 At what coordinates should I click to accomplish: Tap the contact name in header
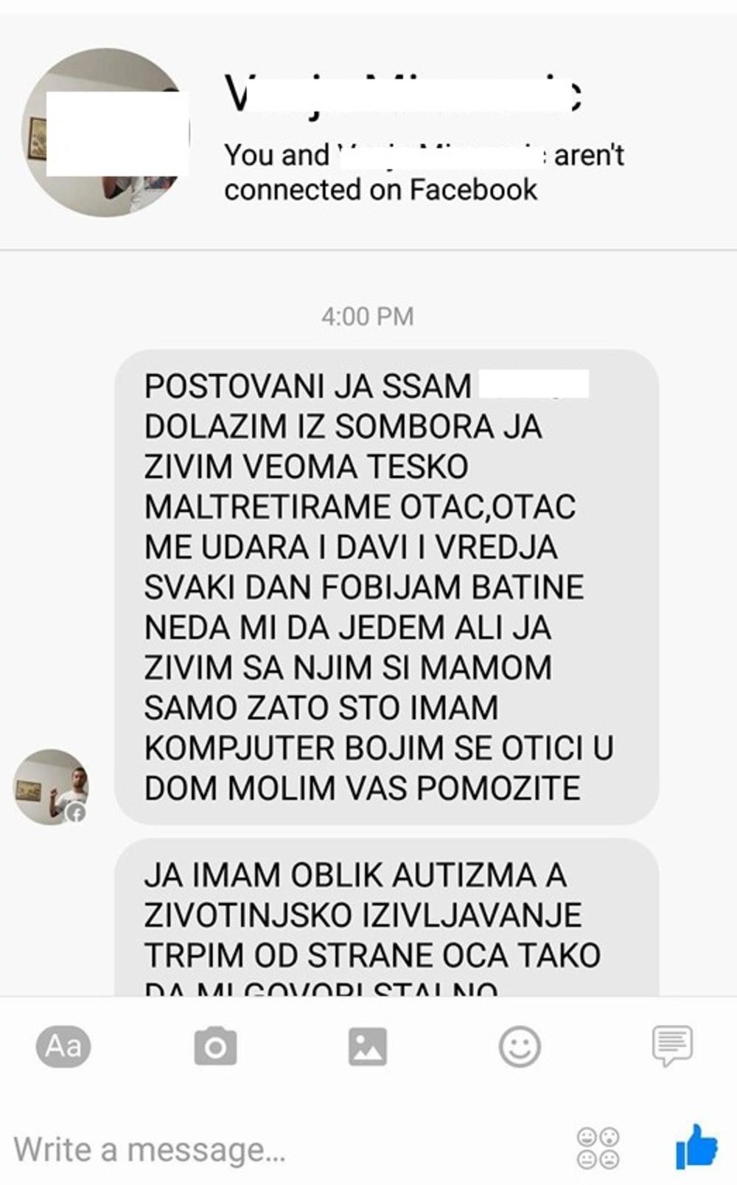pyautogui.click(x=403, y=94)
